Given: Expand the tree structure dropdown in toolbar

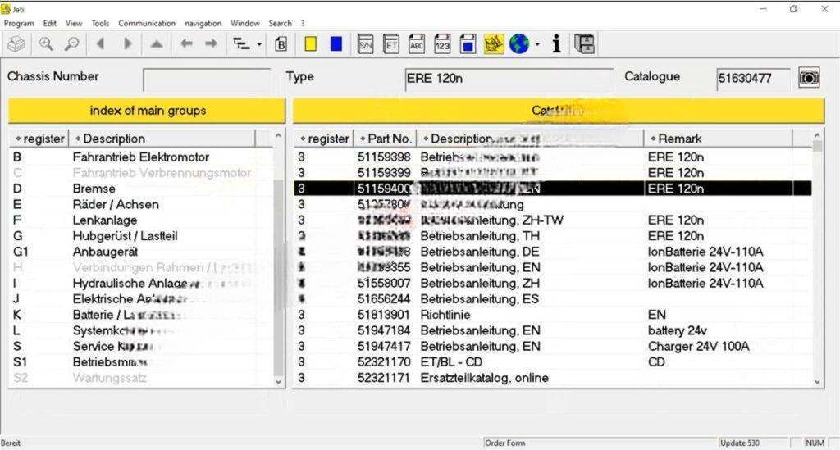Looking at the screenshot, I should tap(259, 45).
